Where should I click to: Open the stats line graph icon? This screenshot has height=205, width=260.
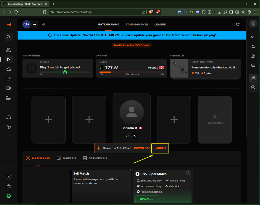[x=9, y=78]
